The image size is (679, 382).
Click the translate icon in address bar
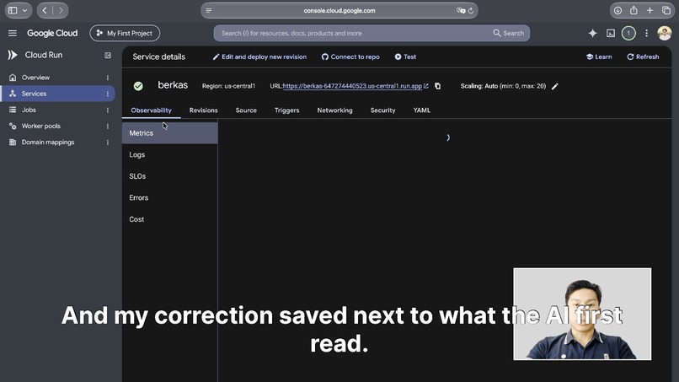(461, 10)
